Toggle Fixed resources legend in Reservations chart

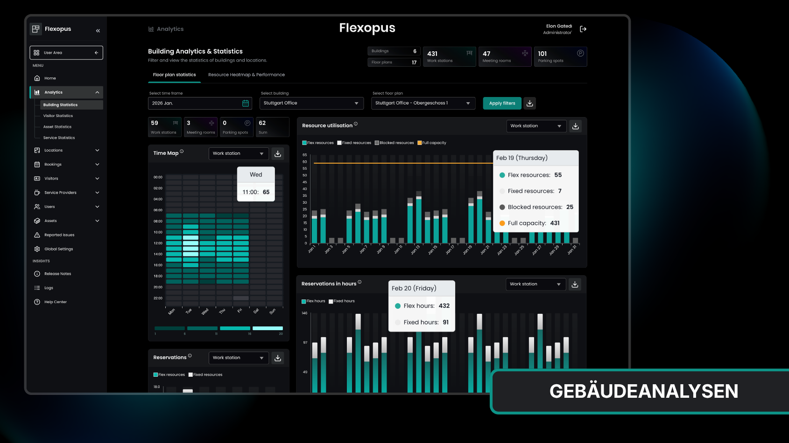pyautogui.click(x=205, y=375)
